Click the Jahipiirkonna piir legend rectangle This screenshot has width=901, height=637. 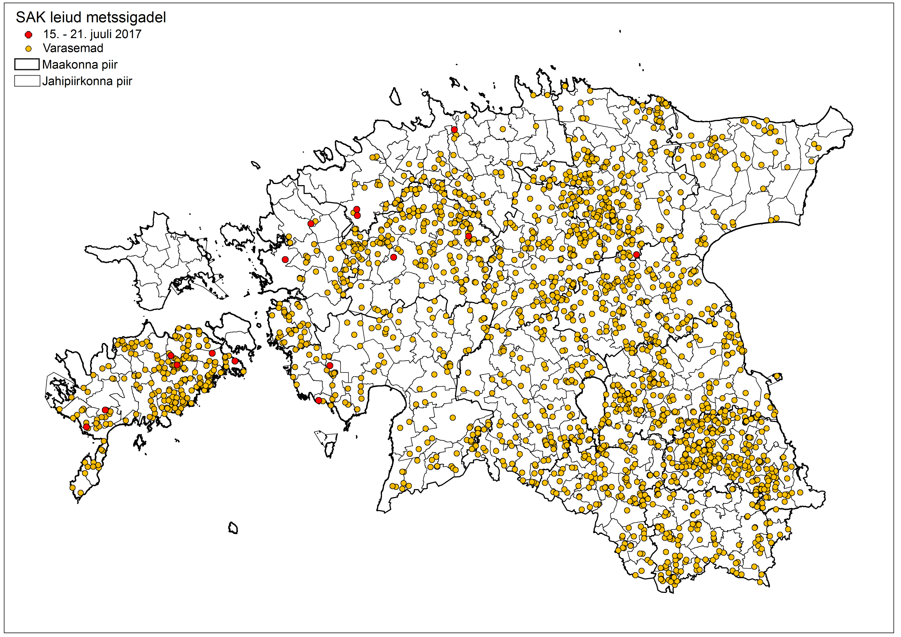point(27,81)
